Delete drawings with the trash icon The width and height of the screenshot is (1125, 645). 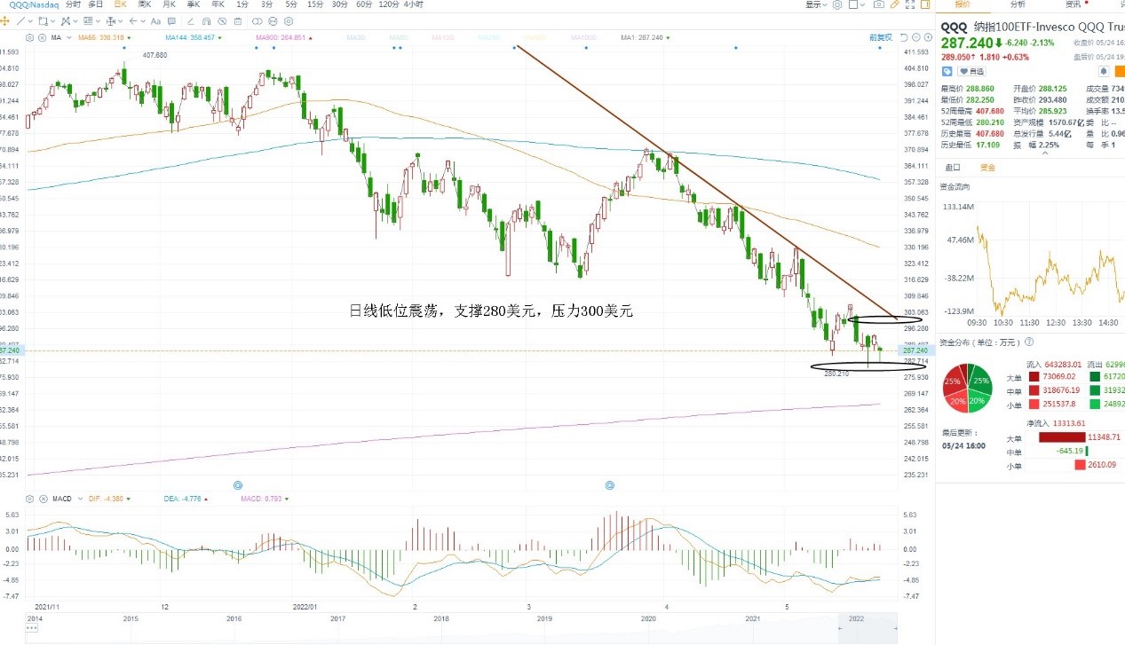tap(238, 21)
